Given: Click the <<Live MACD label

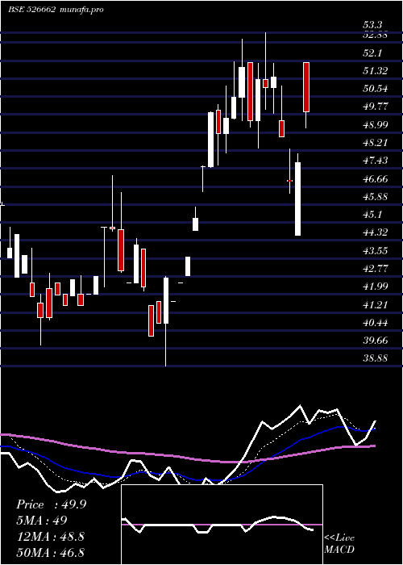Looking at the screenshot, I should coord(339,544).
